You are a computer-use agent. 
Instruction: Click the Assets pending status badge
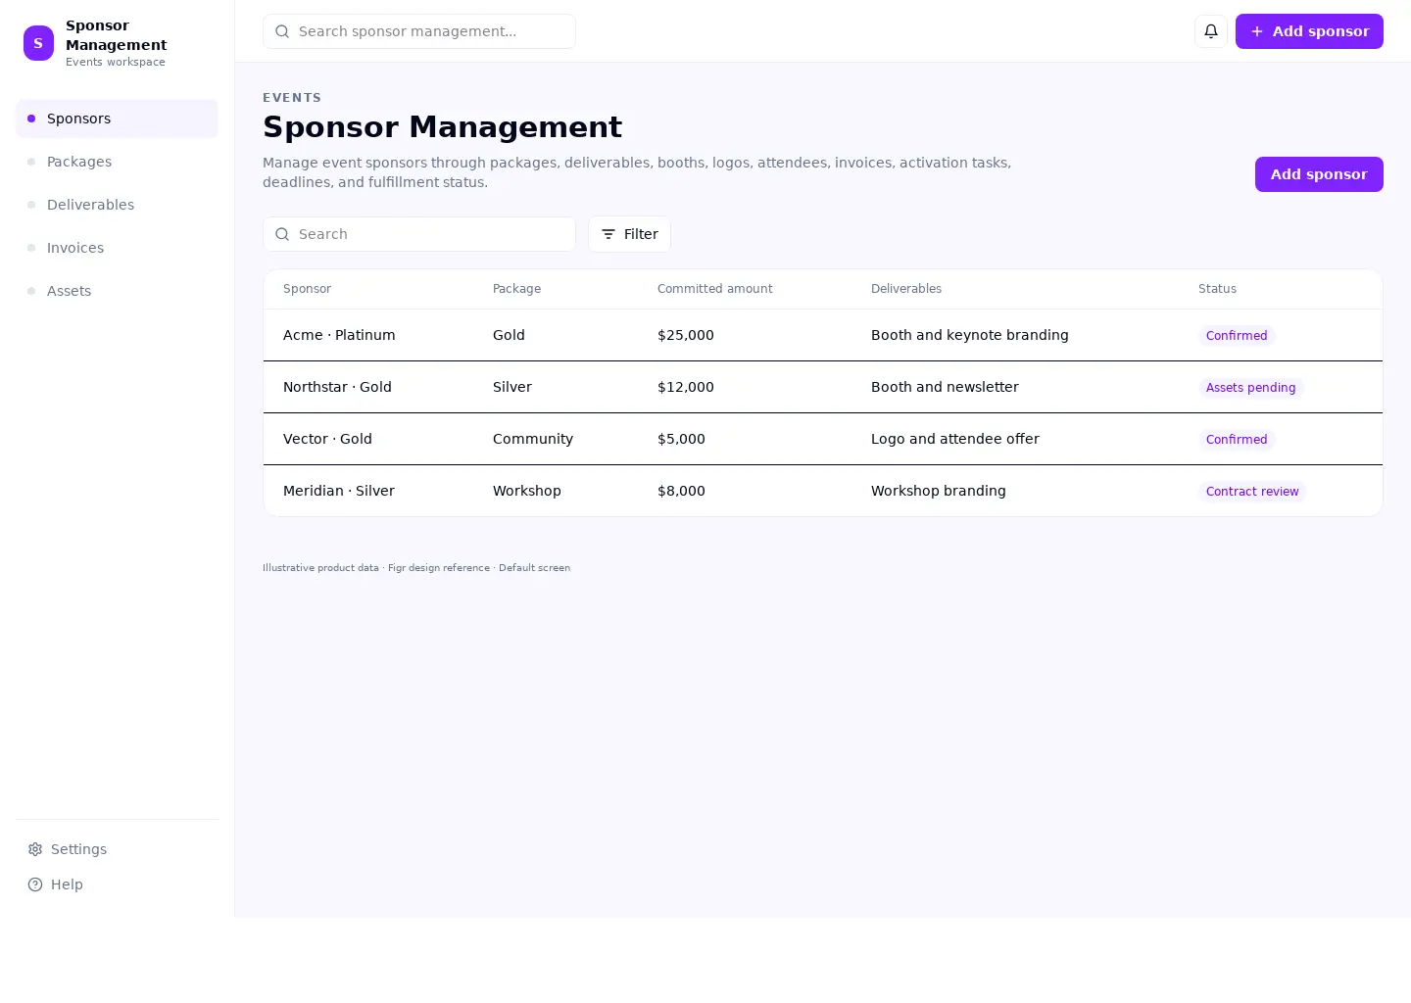click(x=1251, y=388)
